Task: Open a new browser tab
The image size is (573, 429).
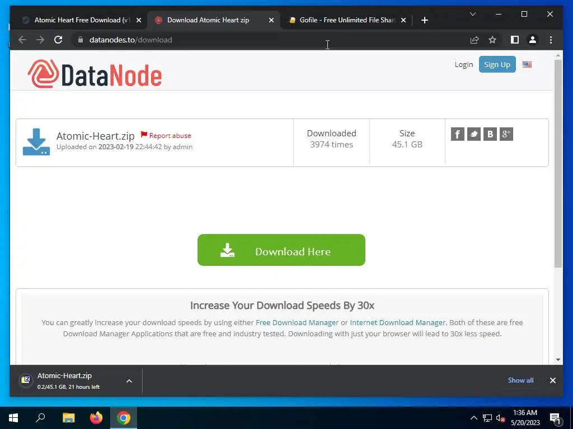Action: 424,20
